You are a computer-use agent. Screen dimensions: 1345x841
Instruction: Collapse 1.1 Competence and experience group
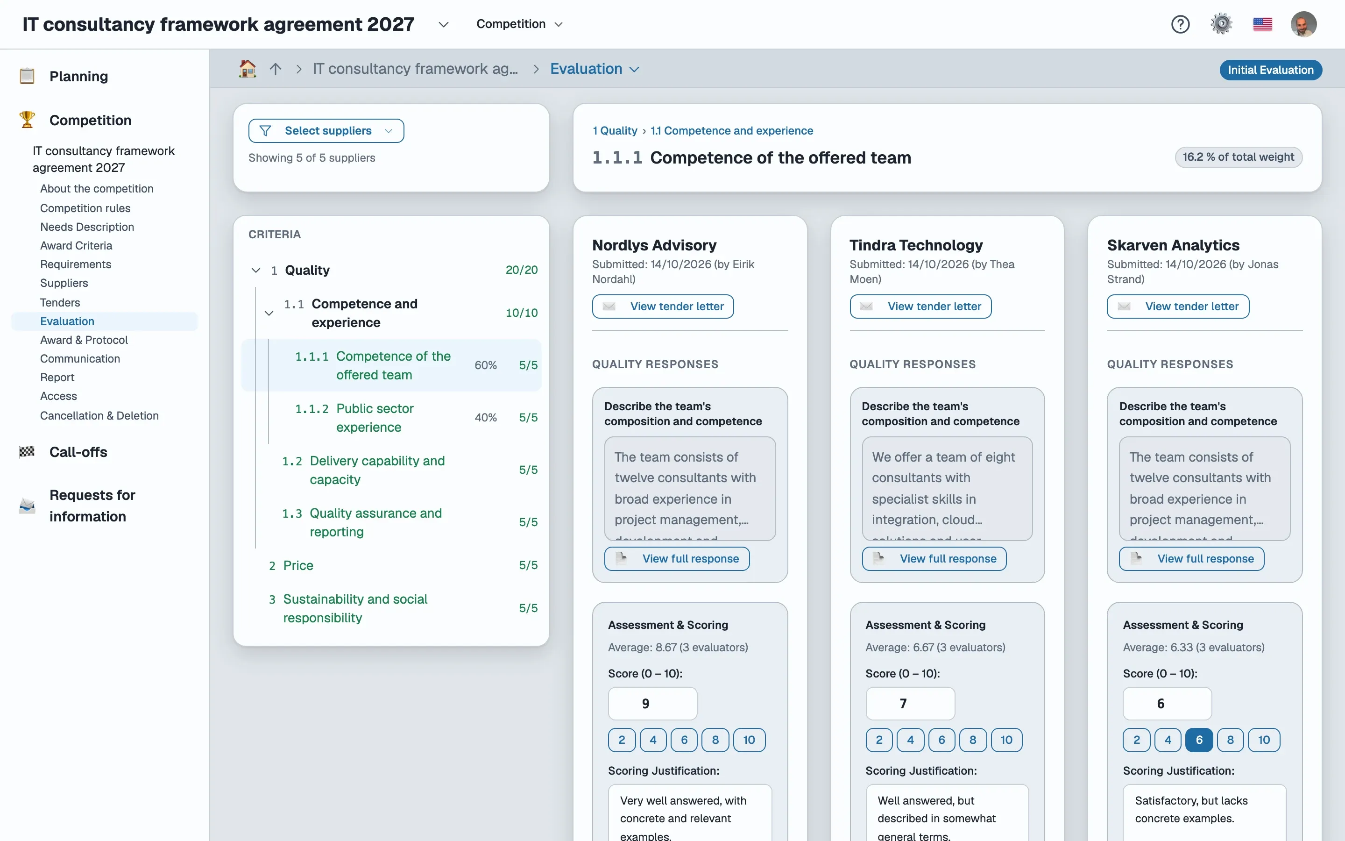[269, 313]
